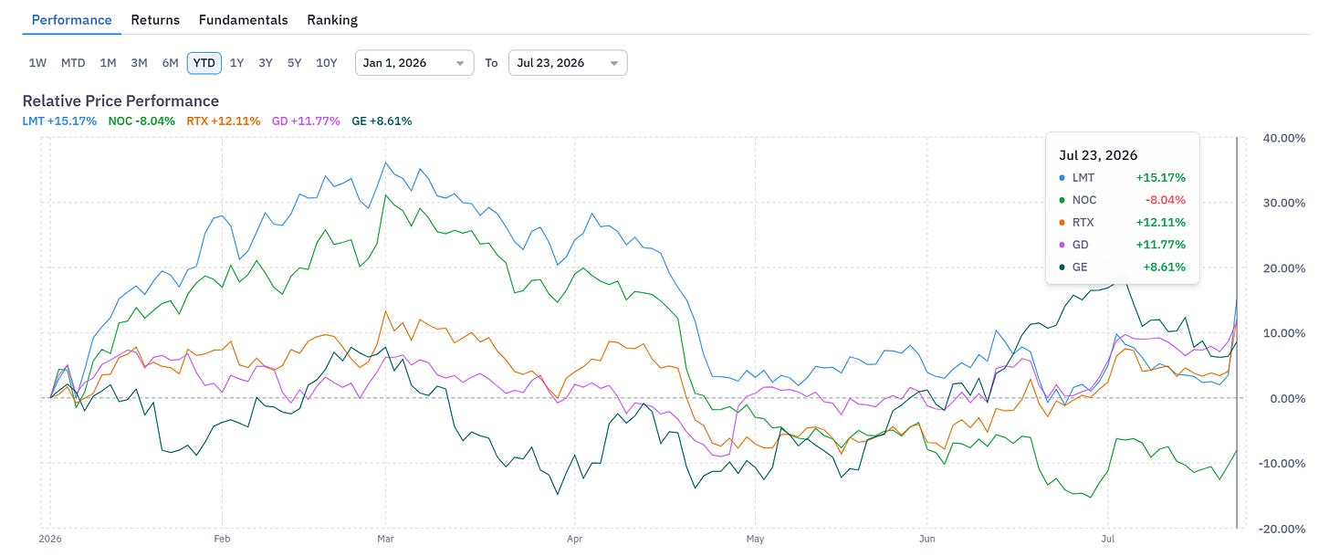Select the 10Y time range
Screen dimensions: 1329x556
click(326, 63)
